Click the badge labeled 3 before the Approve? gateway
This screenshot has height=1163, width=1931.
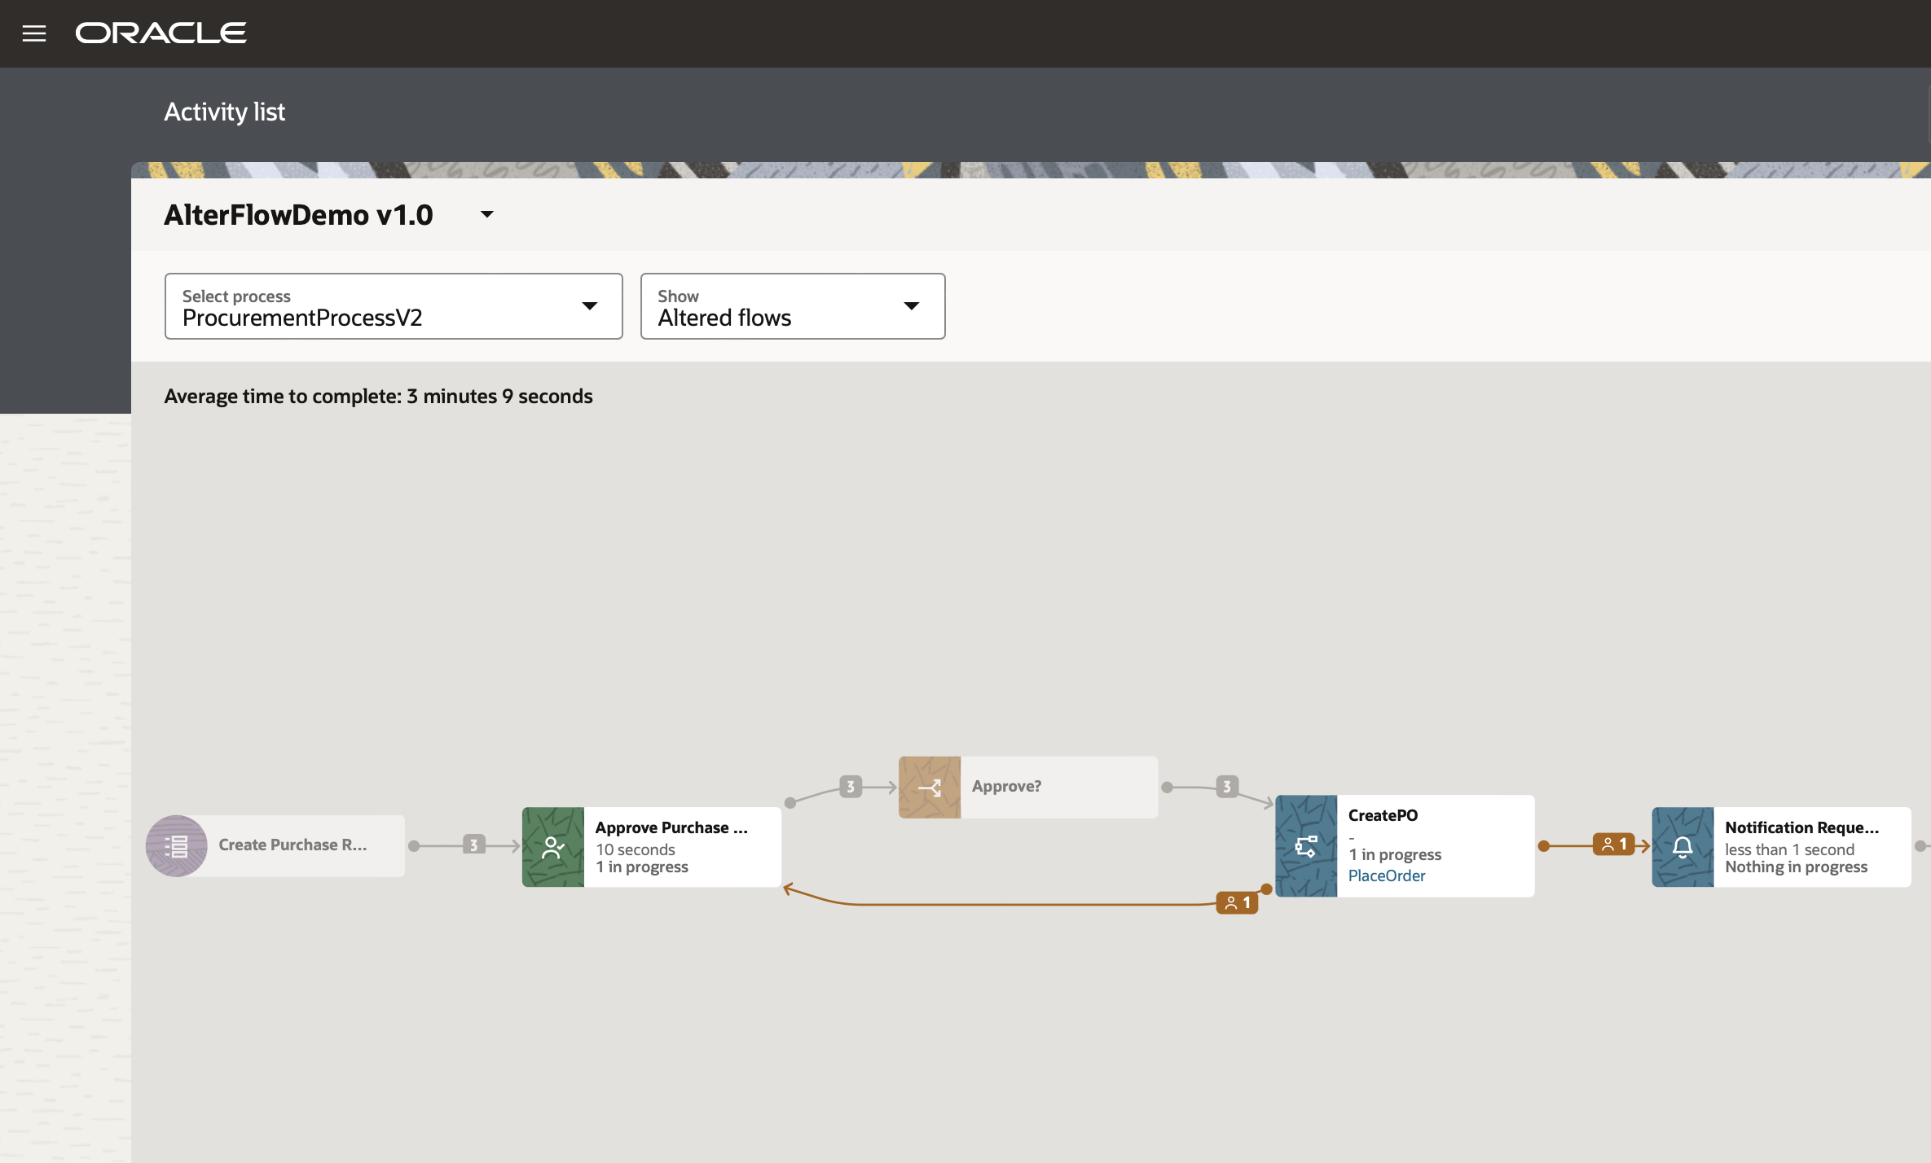[x=850, y=787]
